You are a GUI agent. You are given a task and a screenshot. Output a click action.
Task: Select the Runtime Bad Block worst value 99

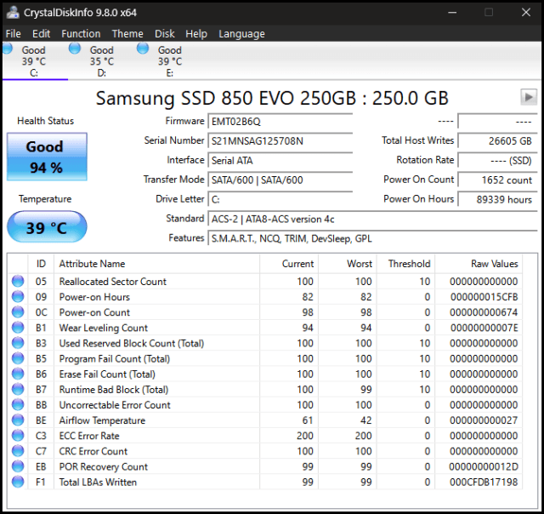[365, 389]
